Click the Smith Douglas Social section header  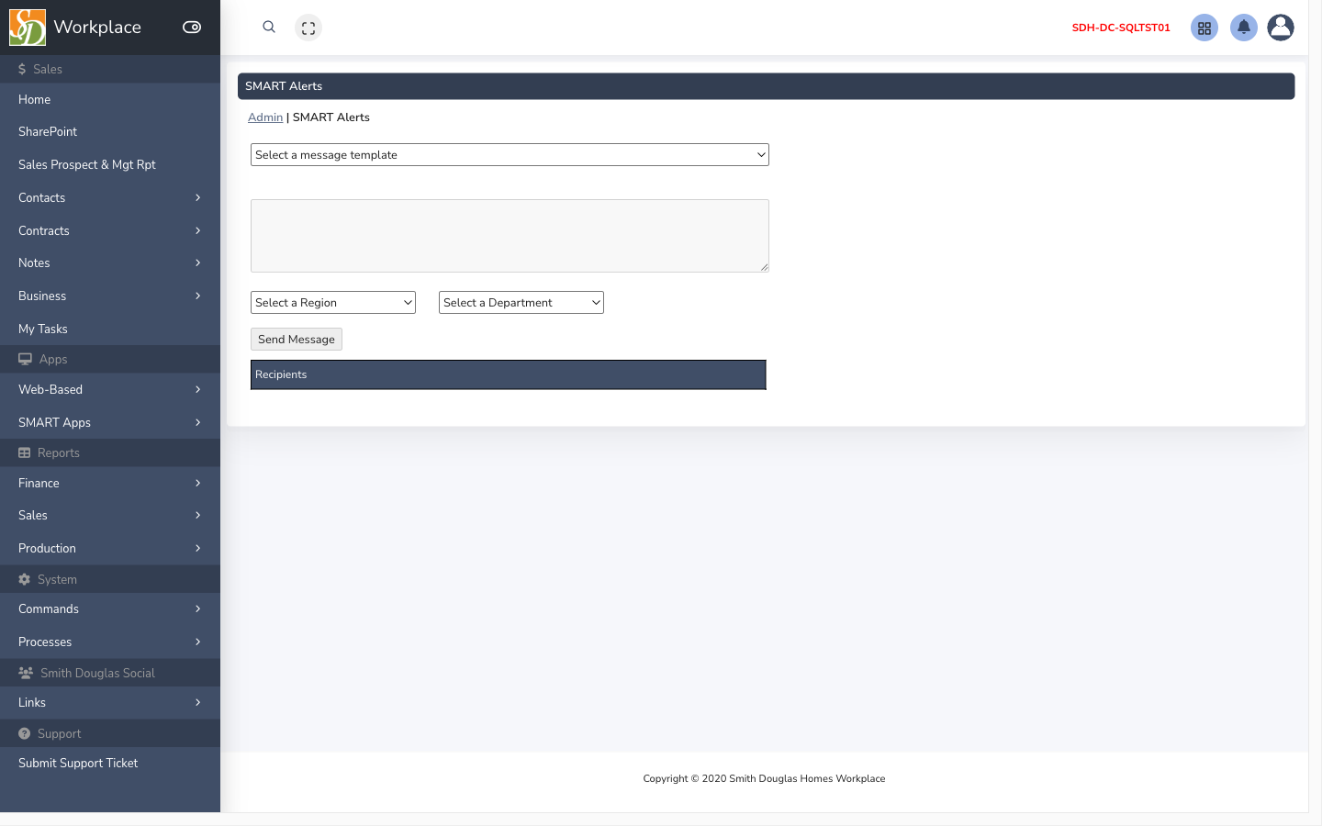point(110,673)
